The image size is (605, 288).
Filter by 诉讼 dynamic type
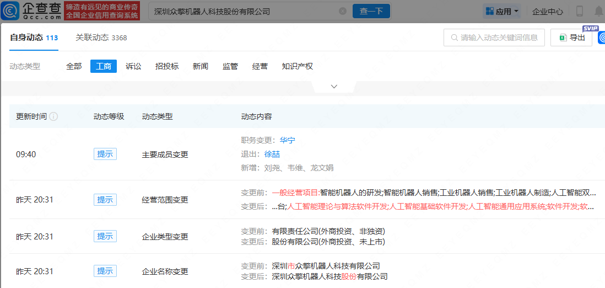133,66
